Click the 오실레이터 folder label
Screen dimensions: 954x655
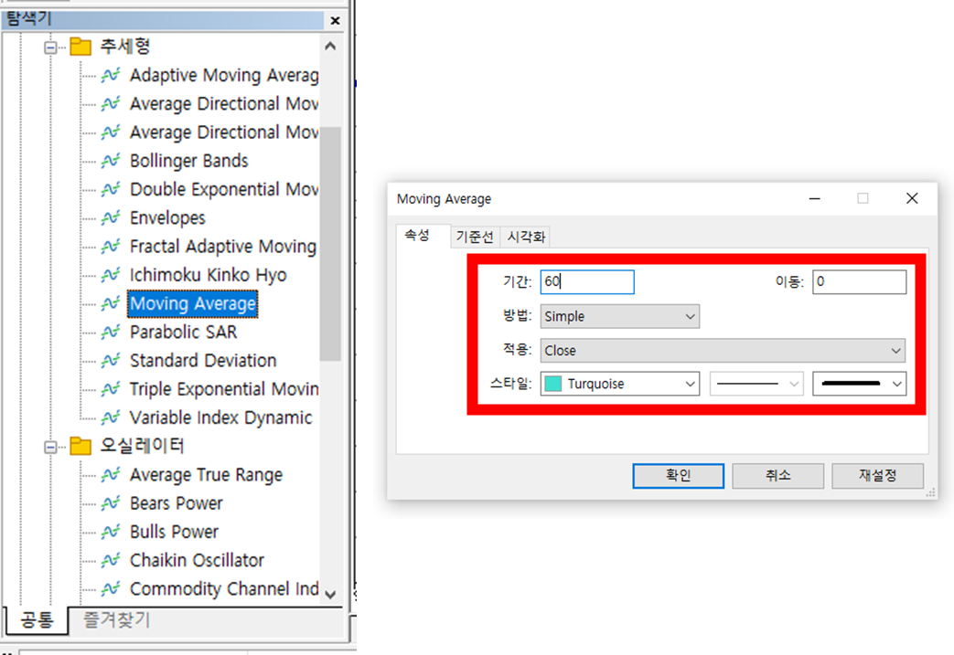pyautogui.click(x=142, y=446)
